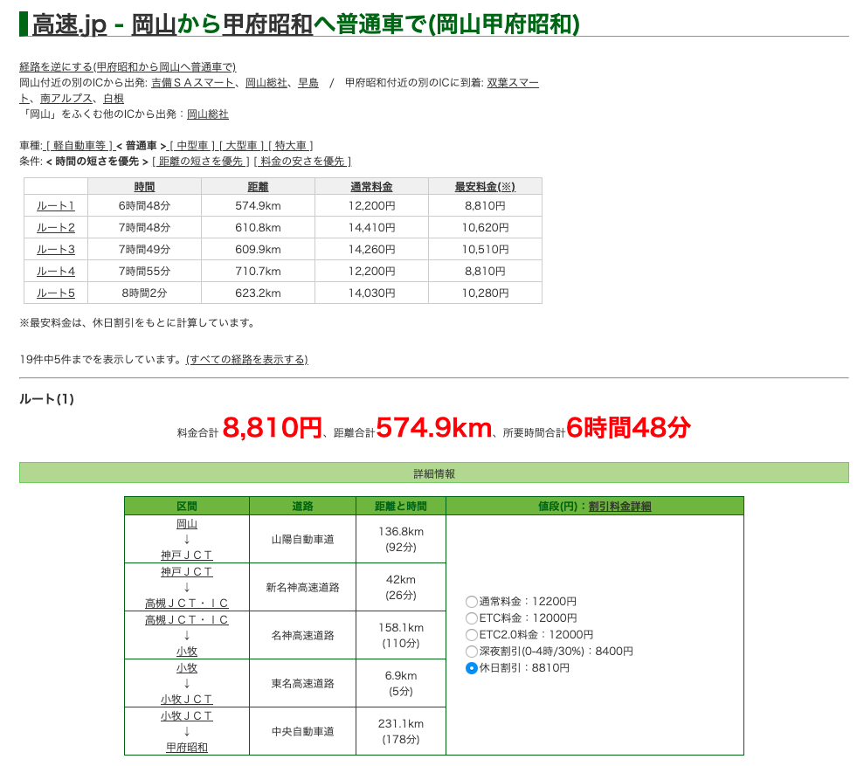Viewport: 864px width, 766px height.
Task: Click the 岡山 link in page title
Action: click(154, 24)
